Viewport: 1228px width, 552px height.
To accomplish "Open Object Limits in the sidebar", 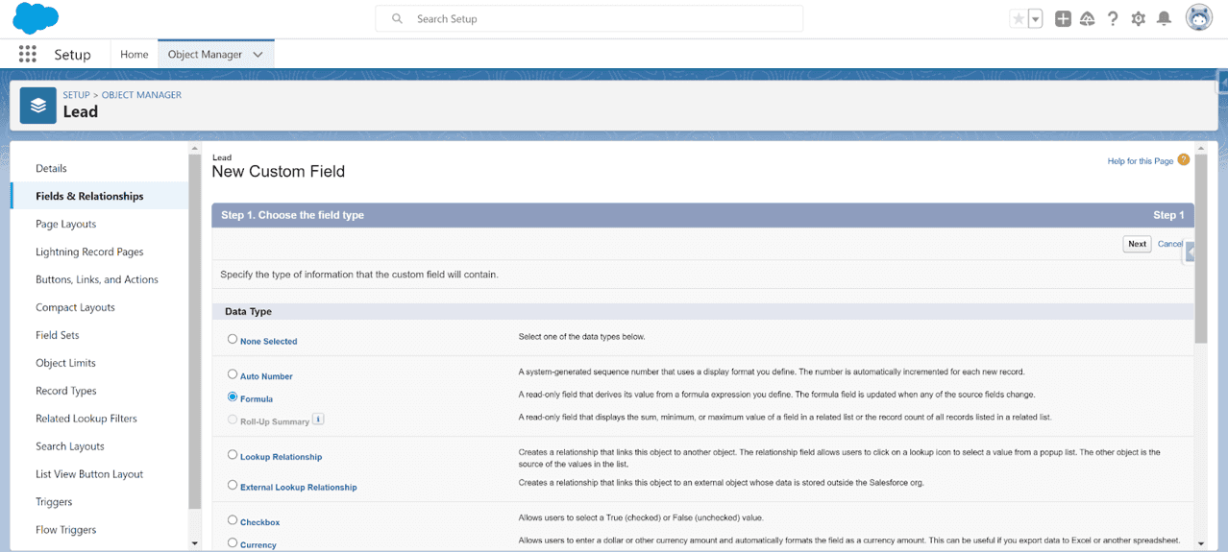I will click(x=65, y=363).
